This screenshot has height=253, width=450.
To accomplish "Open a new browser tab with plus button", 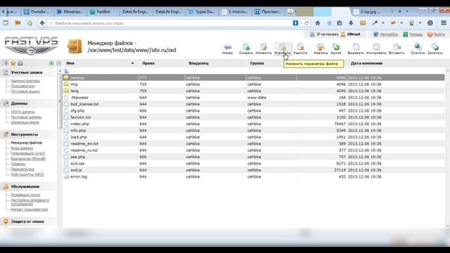I will [x=399, y=11].
